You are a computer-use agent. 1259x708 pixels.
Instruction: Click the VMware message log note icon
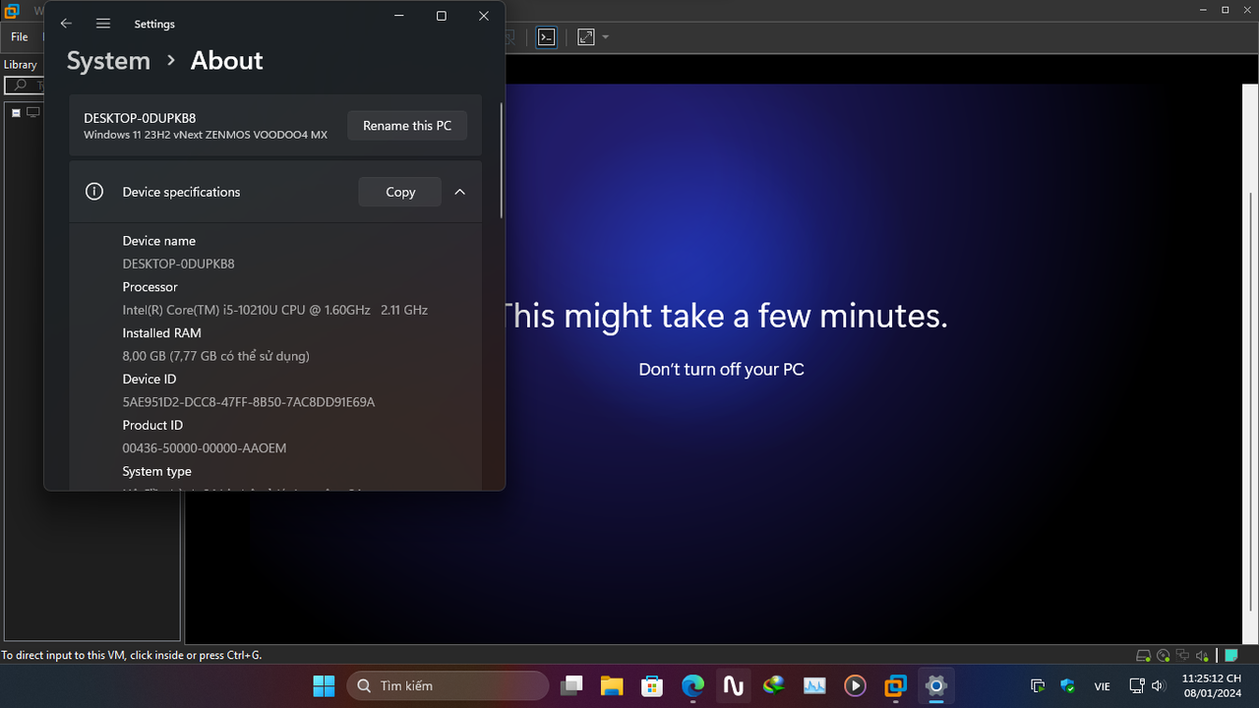coord(1230,656)
